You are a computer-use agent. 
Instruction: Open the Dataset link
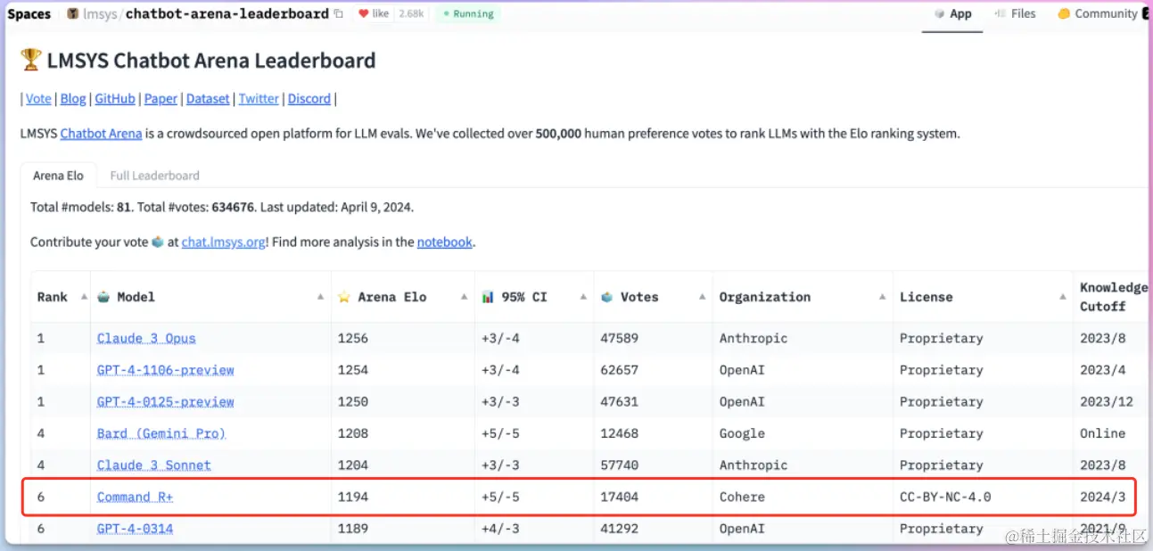tap(208, 99)
